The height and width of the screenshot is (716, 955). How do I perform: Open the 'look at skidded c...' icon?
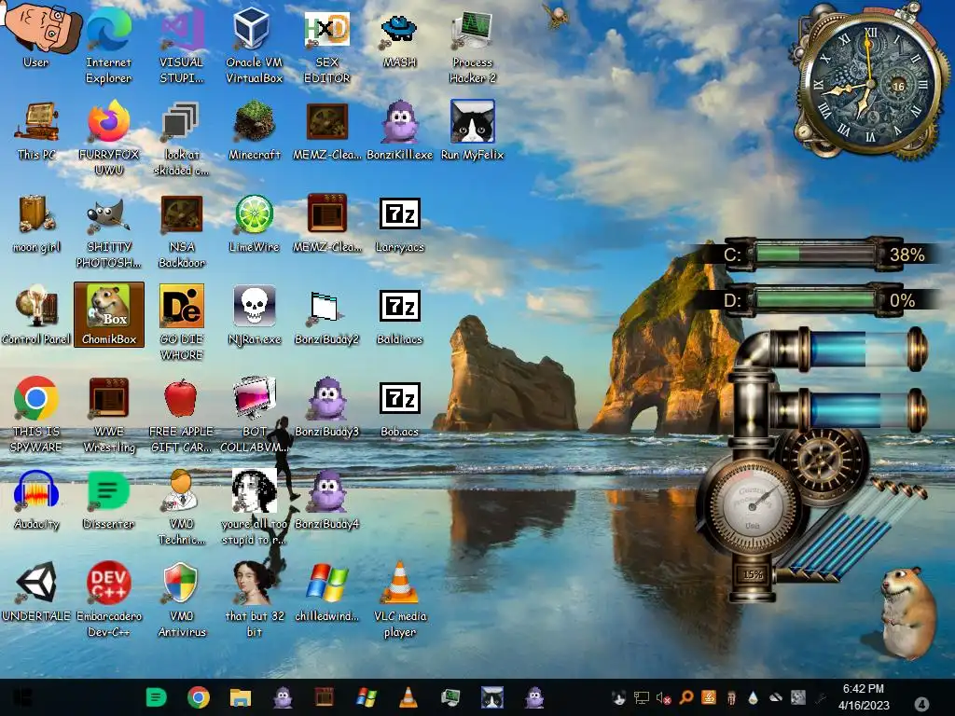(182, 138)
